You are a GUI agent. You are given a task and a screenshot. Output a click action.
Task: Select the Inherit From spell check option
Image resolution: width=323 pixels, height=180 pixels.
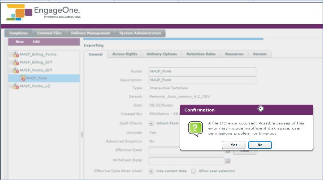151,123
